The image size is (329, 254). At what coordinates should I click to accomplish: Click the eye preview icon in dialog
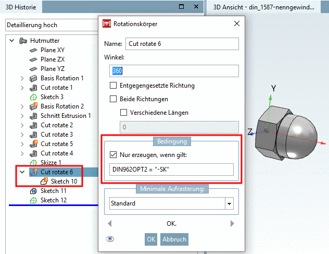(x=110, y=239)
